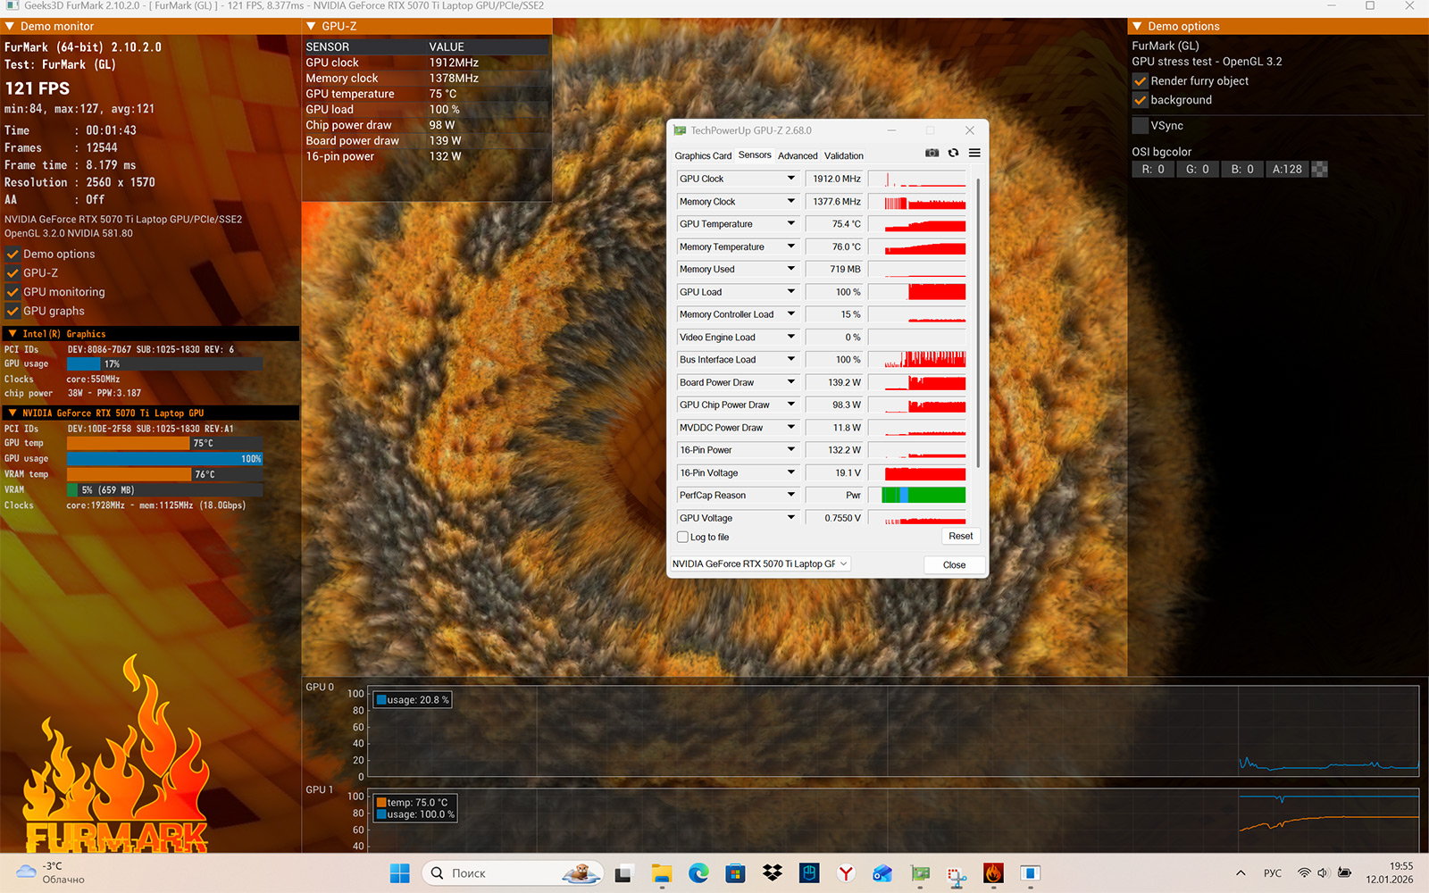The height and width of the screenshot is (893, 1429).
Task: Open Dropbox from the taskbar
Action: pos(773,873)
